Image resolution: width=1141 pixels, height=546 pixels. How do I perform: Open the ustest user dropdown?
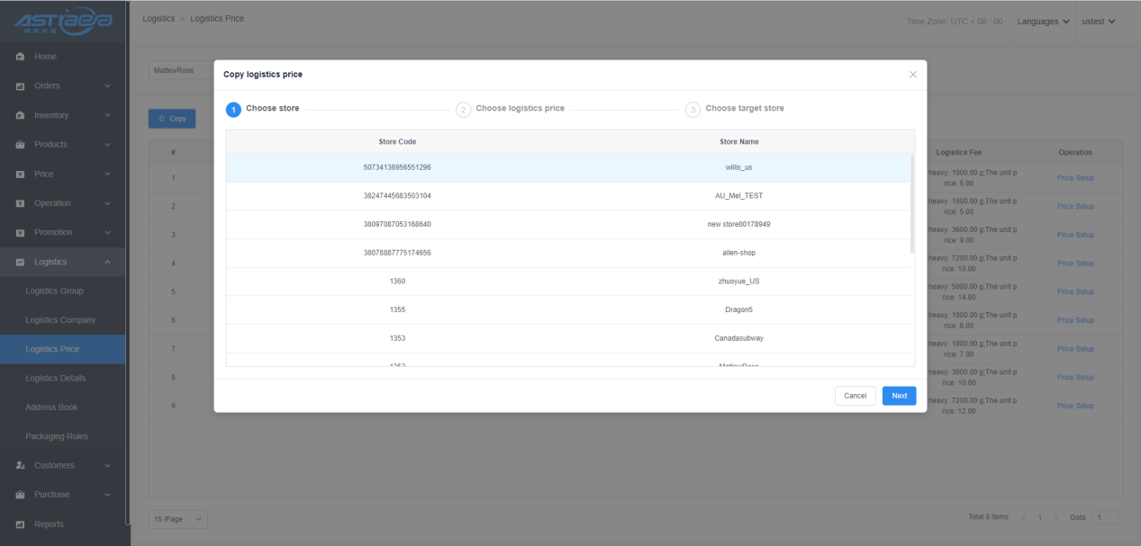(x=1098, y=22)
